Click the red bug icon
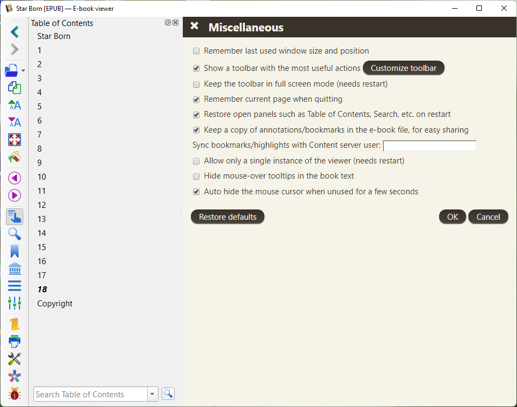Screen dimensions: 517x407 pyautogui.click(x=15, y=393)
